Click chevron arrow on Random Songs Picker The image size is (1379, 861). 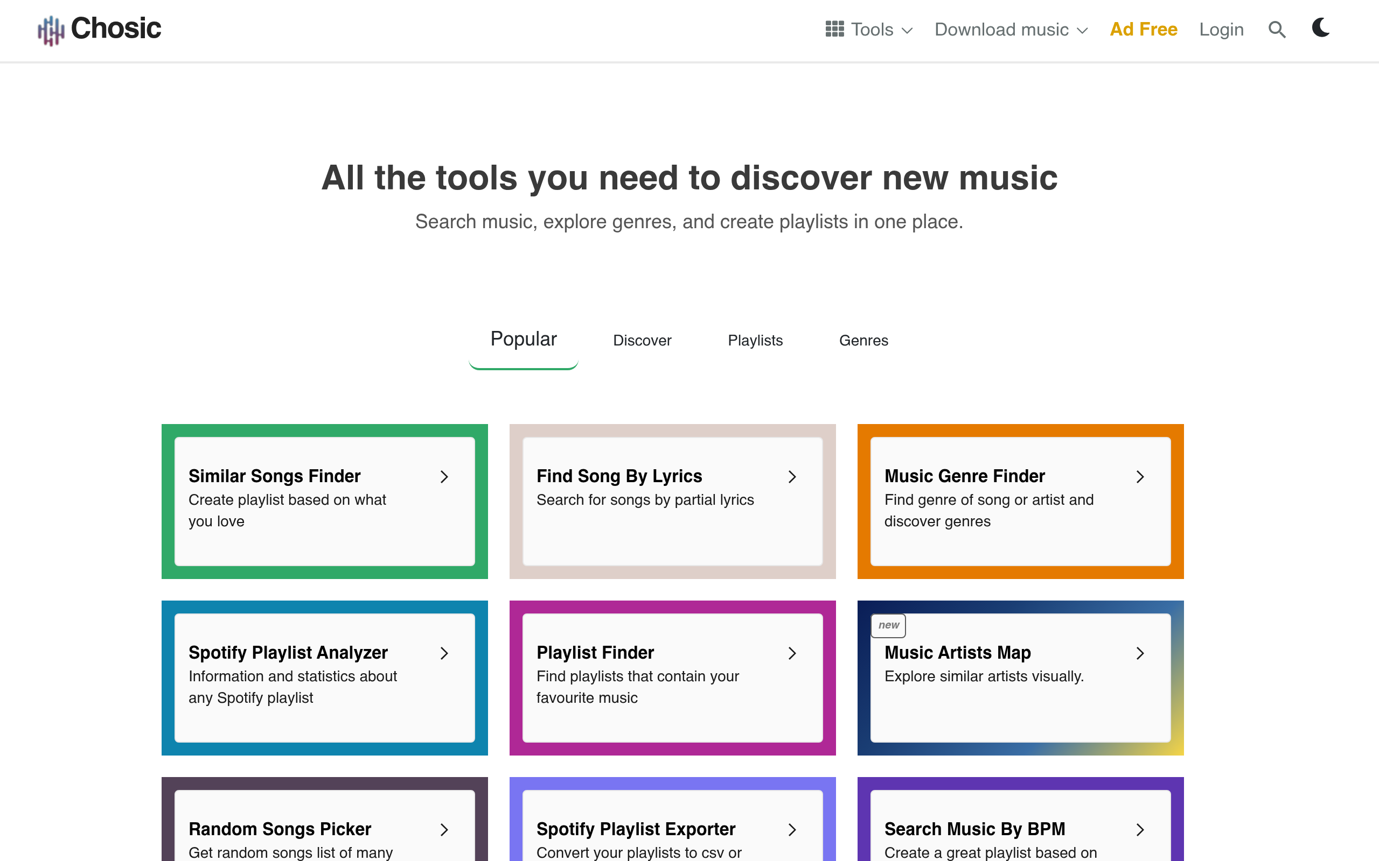tap(444, 830)
